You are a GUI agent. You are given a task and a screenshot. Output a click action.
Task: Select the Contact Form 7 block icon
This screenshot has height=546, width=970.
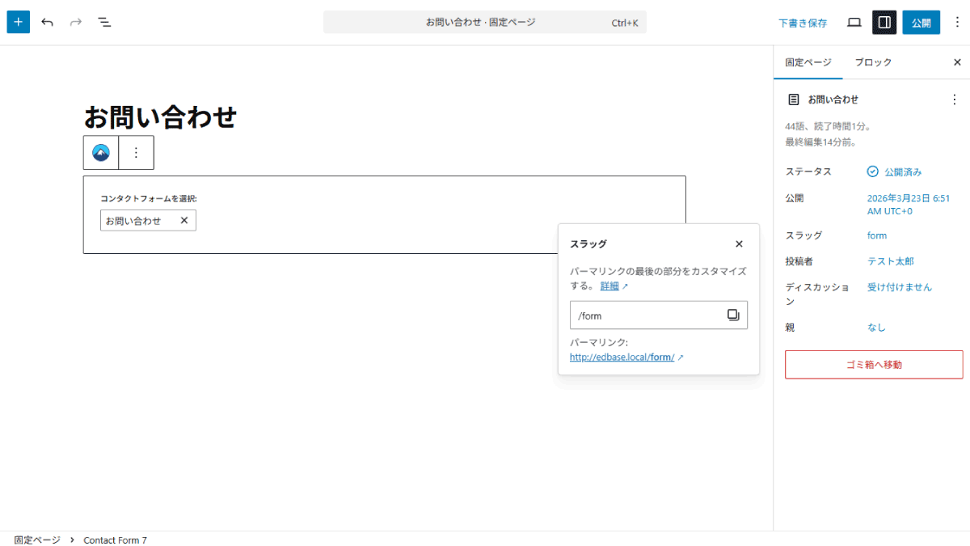(x=100, y=152)
